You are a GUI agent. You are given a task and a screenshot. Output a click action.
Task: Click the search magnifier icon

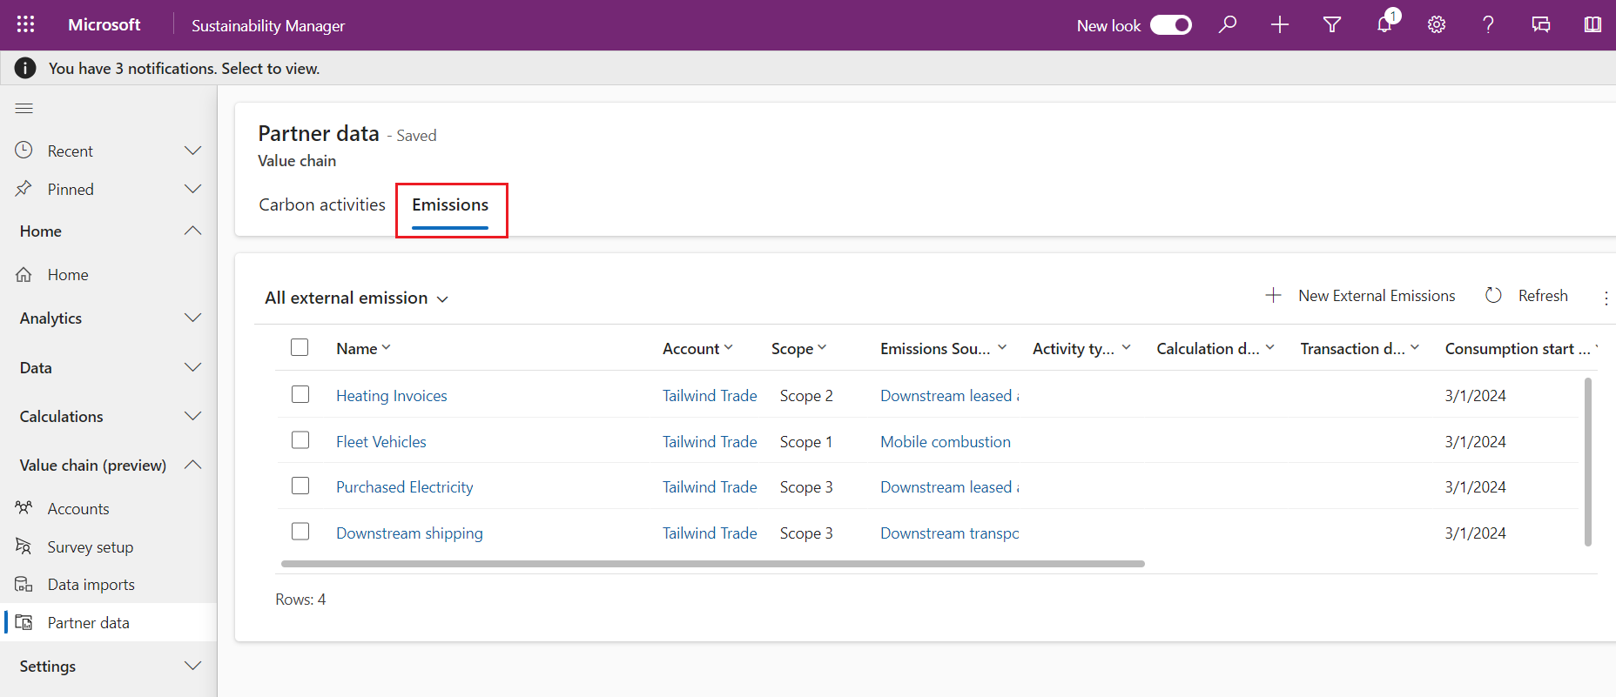(1228, 24)
